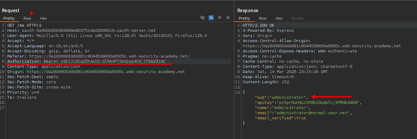
Task: Open the request editor hamburger menu
Action: point(228,18)
